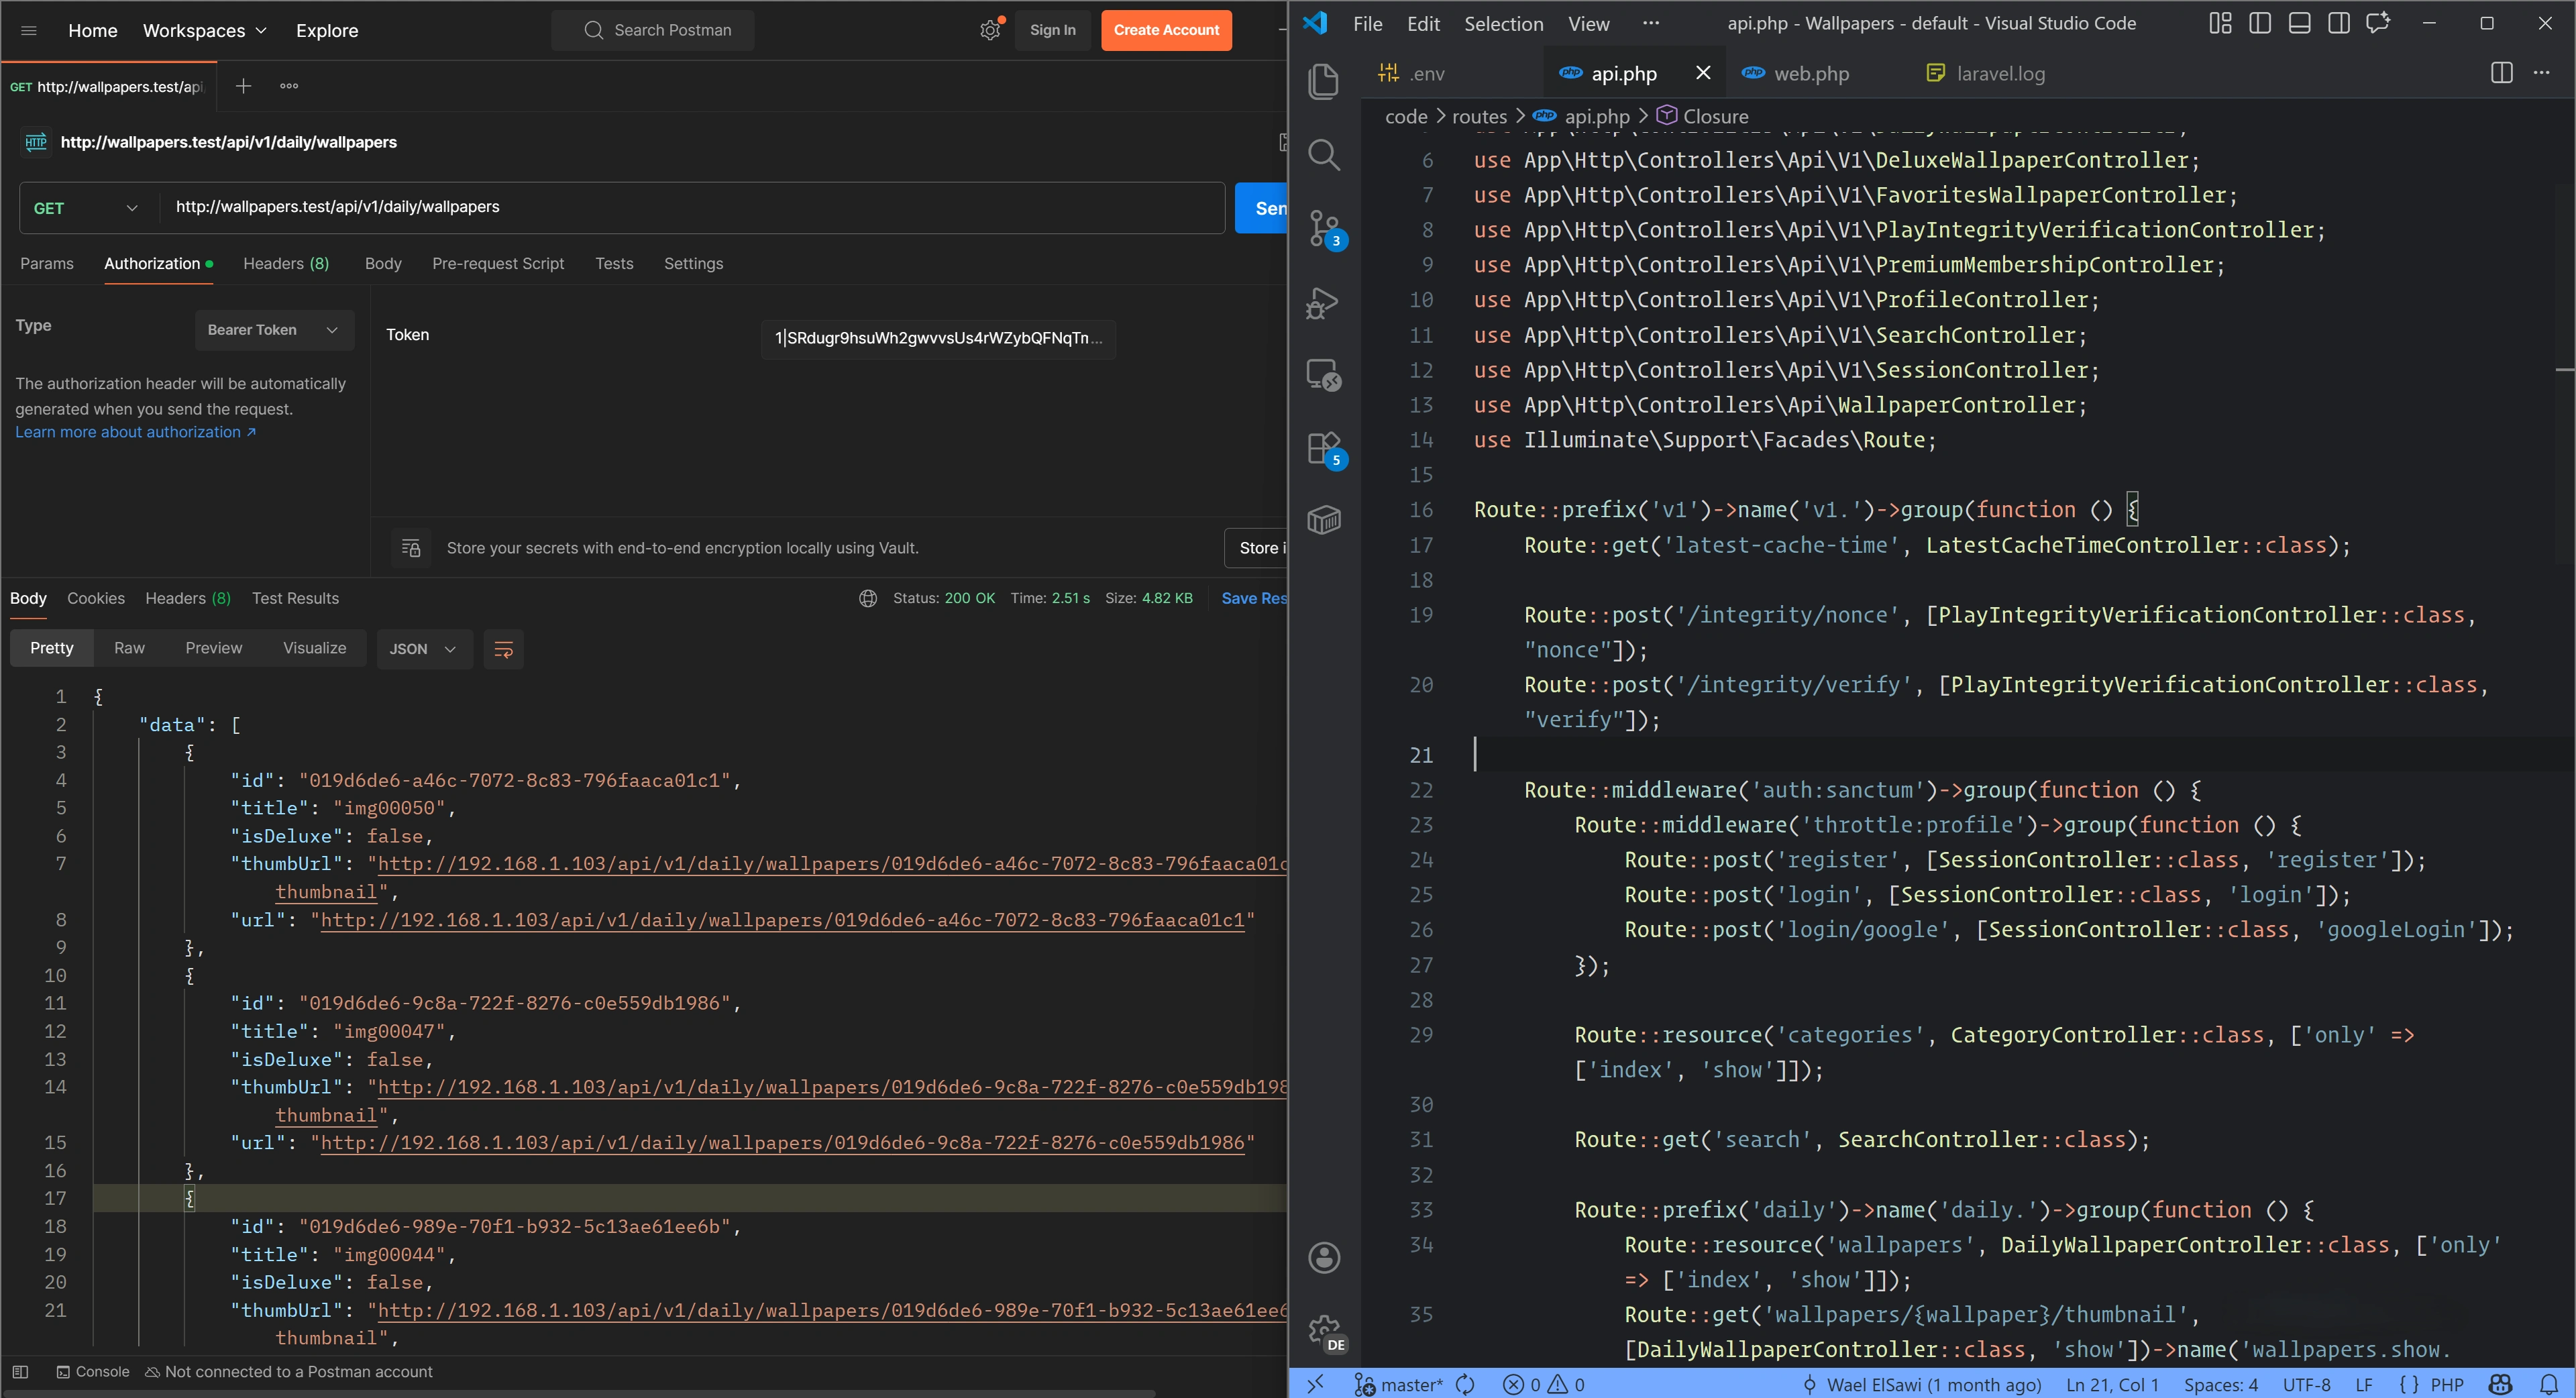Open Run and Debug sidebar icon
Image resolution: width=2576 pixels, height=1398 pixels.
pyautogui.click(x=1323, y=303)
